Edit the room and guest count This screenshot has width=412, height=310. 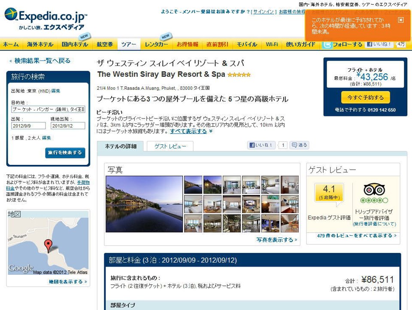point(46,138)
